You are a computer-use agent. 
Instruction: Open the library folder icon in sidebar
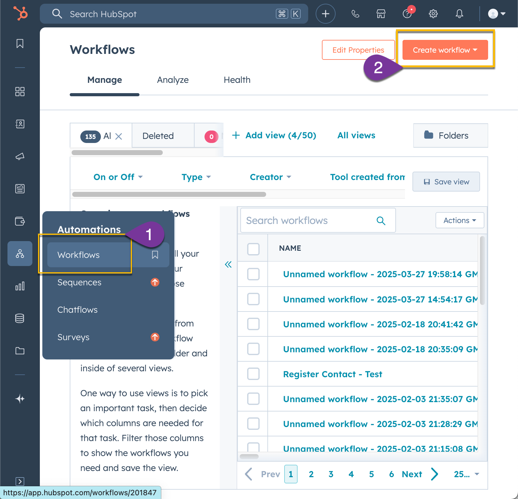20,351
